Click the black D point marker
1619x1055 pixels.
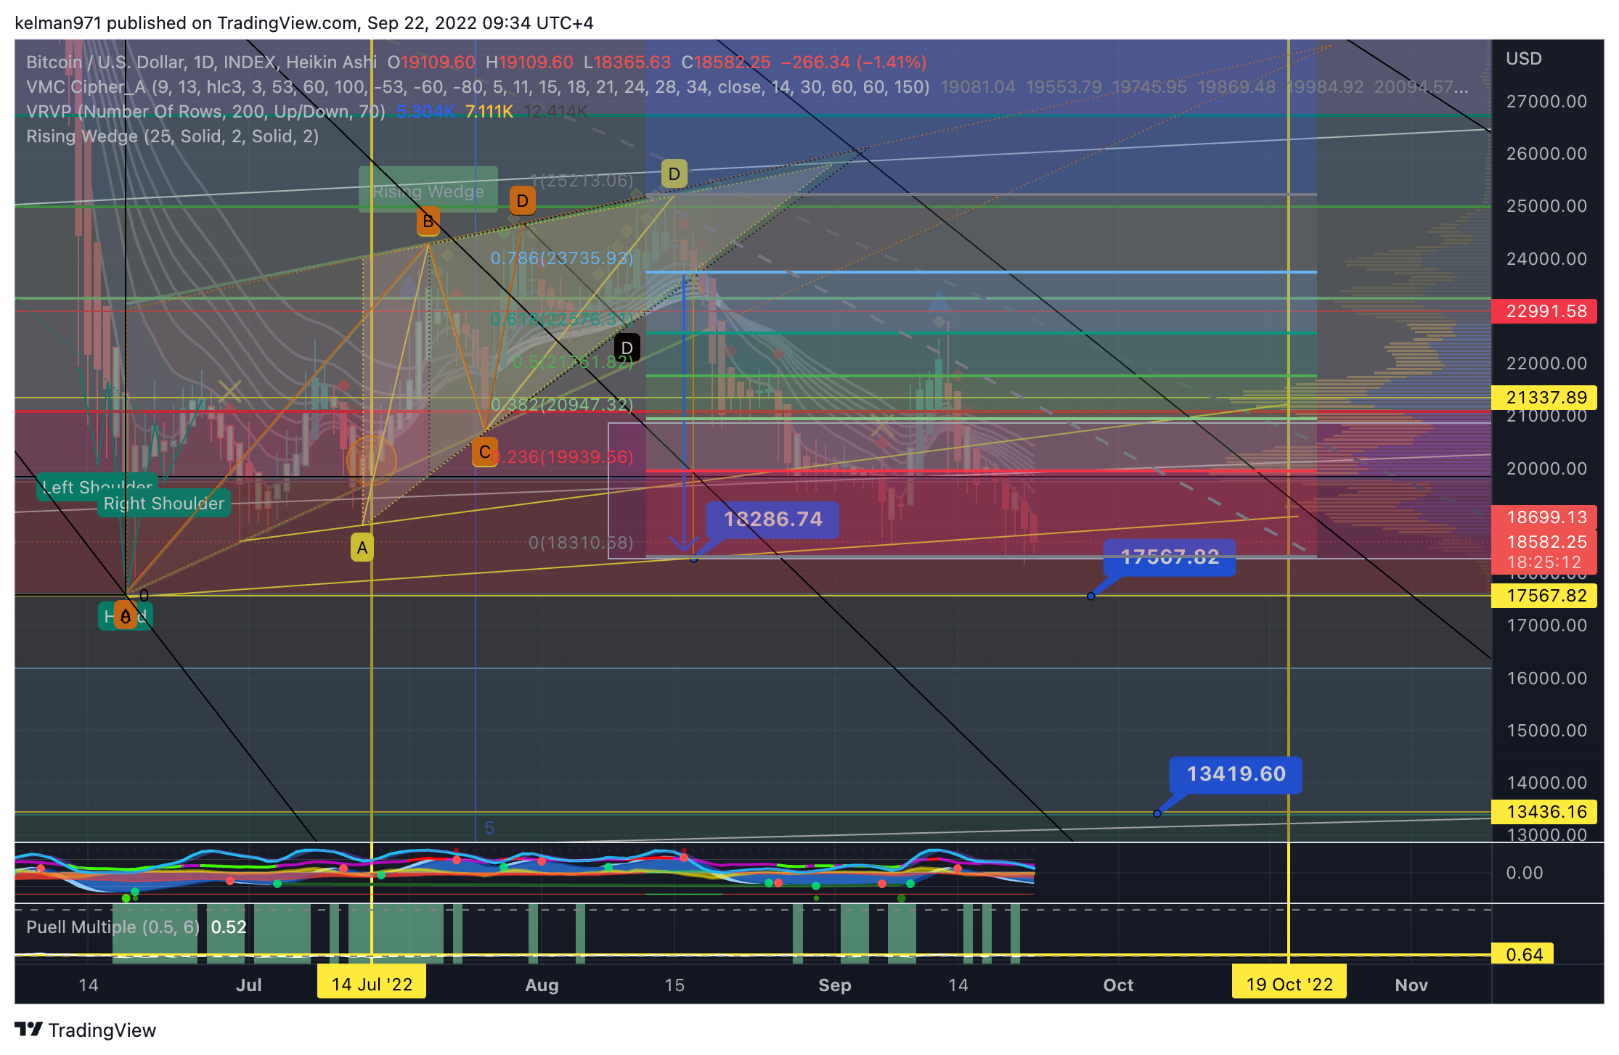tap(627, 348)
